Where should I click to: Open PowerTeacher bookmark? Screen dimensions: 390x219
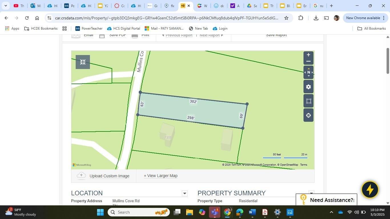pyautogui.click(x=89, y=29)
